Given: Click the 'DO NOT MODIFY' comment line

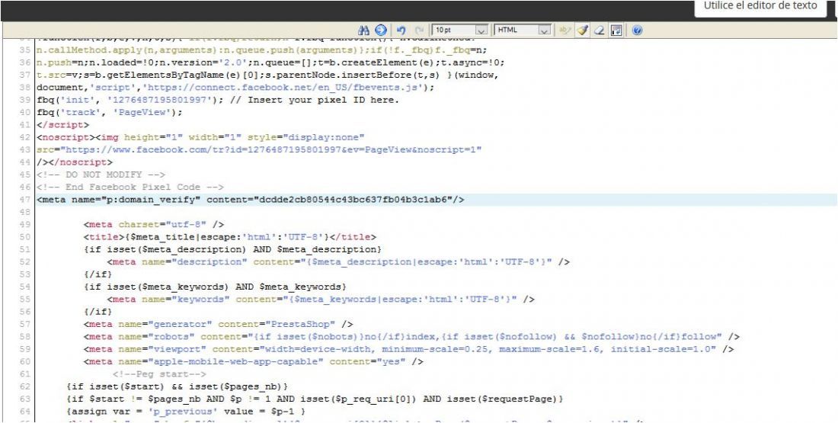Looking at the screenshot, I should pos(101,175).
